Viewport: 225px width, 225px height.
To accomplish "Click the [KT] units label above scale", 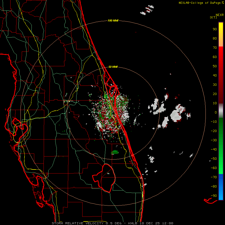I will (x=213, y=17).
